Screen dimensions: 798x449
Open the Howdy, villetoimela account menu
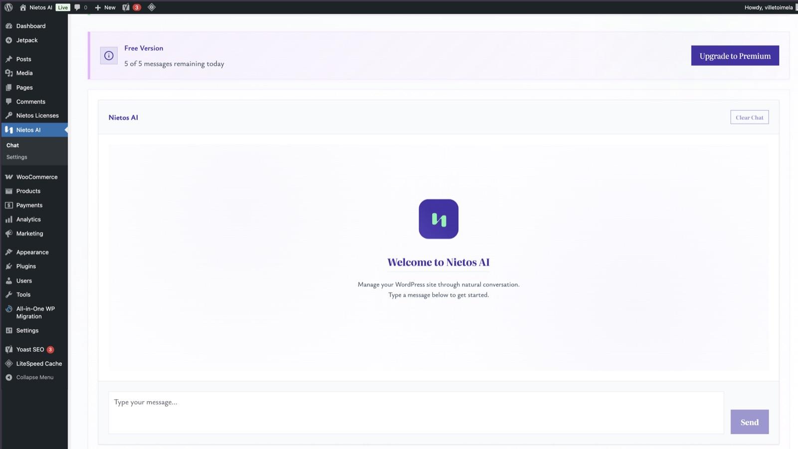tap(769, 7)
